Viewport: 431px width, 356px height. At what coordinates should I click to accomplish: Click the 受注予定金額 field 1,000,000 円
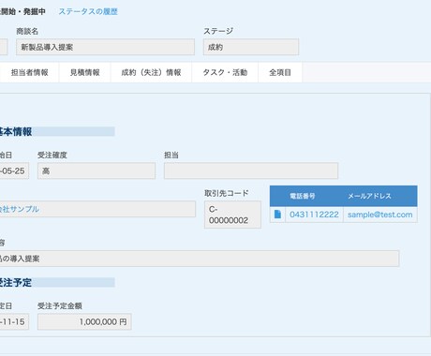[x=84, y=321]
